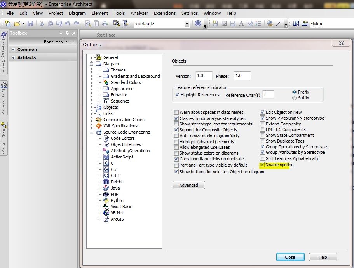The image size is (354, 268).
Task: Click the blue Help question mark icon
Action: point(198,23)
